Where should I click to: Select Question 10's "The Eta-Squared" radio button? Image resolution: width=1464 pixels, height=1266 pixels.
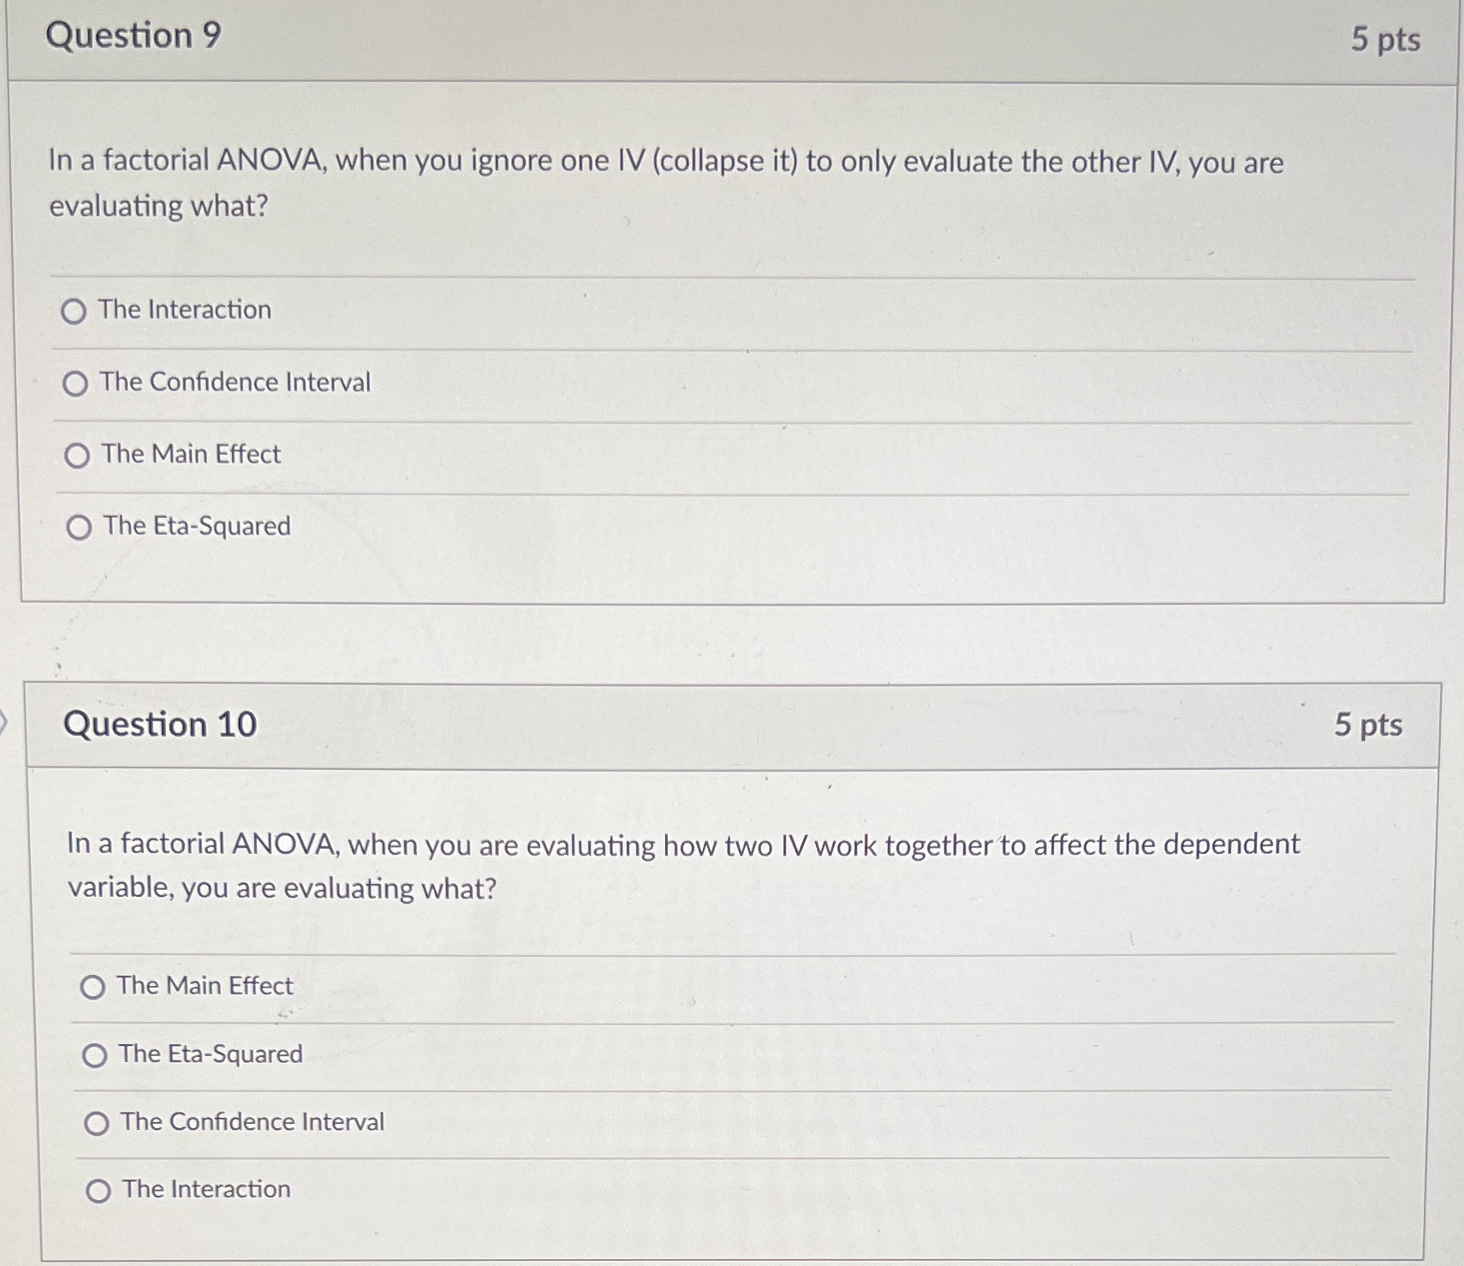[95, 1055]
